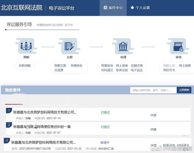Click the 我的文书 link
This screenshot has height=153, width=194.
(x=169, y=70)
